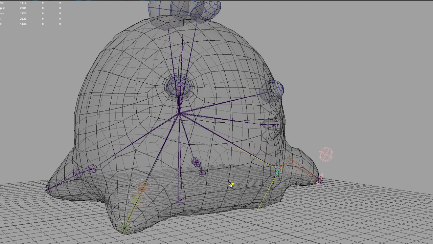
Task: Select the tail tip joint at far left
Action: (x=49, y=189)
